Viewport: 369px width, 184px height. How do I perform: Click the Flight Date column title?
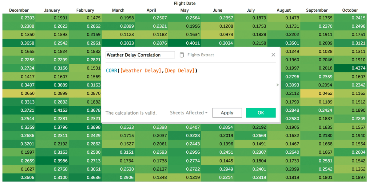tap(184, 3)
